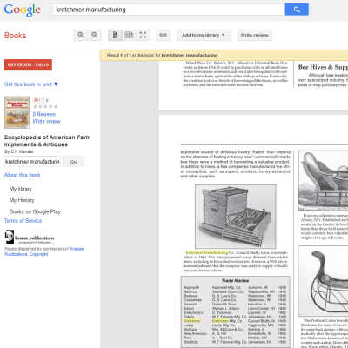Viewport: 348px width, 348px height.
Task: Click the 'Trade Names' table heading
Action: tap(235, 281)
